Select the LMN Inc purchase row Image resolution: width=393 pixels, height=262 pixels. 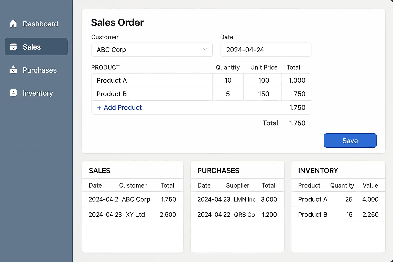click(237, 199)
